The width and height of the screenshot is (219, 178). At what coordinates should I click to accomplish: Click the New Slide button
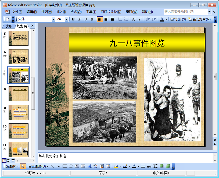(199, 19)
